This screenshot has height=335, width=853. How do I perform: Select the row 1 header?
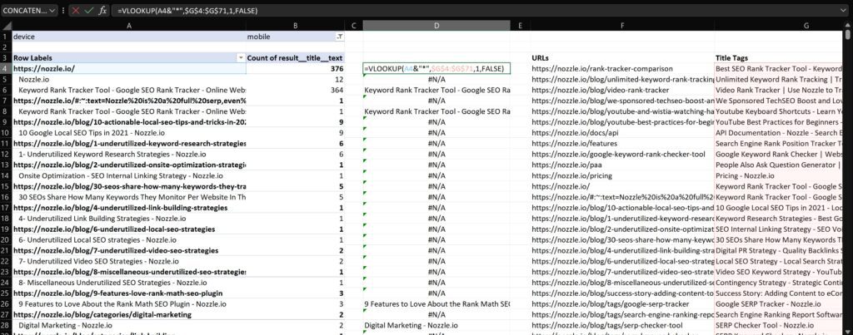[6, 37]
